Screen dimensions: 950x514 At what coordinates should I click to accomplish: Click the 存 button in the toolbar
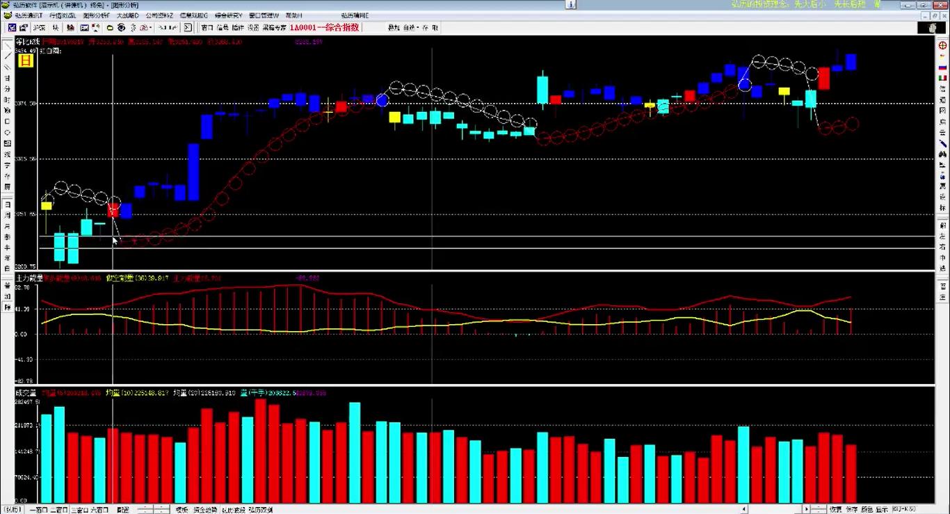[425, 28]
